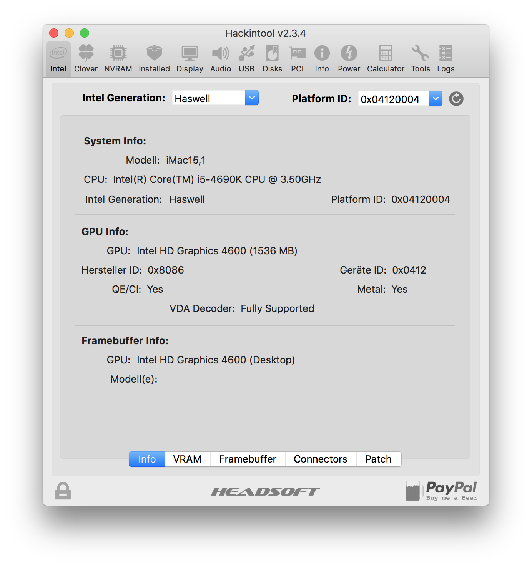Open the NVRAM section
The image size is (532, 567).
[118, 59]
